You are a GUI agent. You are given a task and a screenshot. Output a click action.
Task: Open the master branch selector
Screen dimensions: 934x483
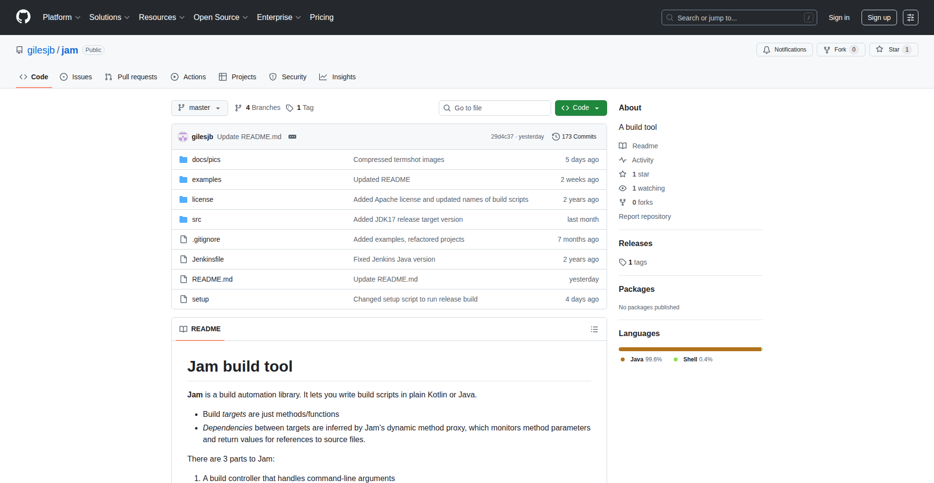click(x=199, y=107)
